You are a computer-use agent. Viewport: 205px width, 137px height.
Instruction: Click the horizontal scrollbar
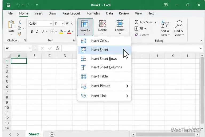165,134
